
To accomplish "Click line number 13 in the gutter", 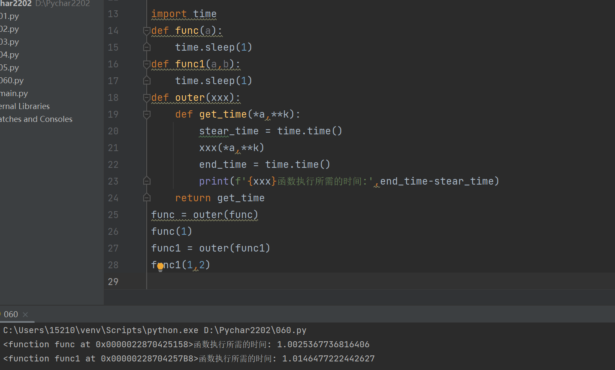I will [113, 14].
